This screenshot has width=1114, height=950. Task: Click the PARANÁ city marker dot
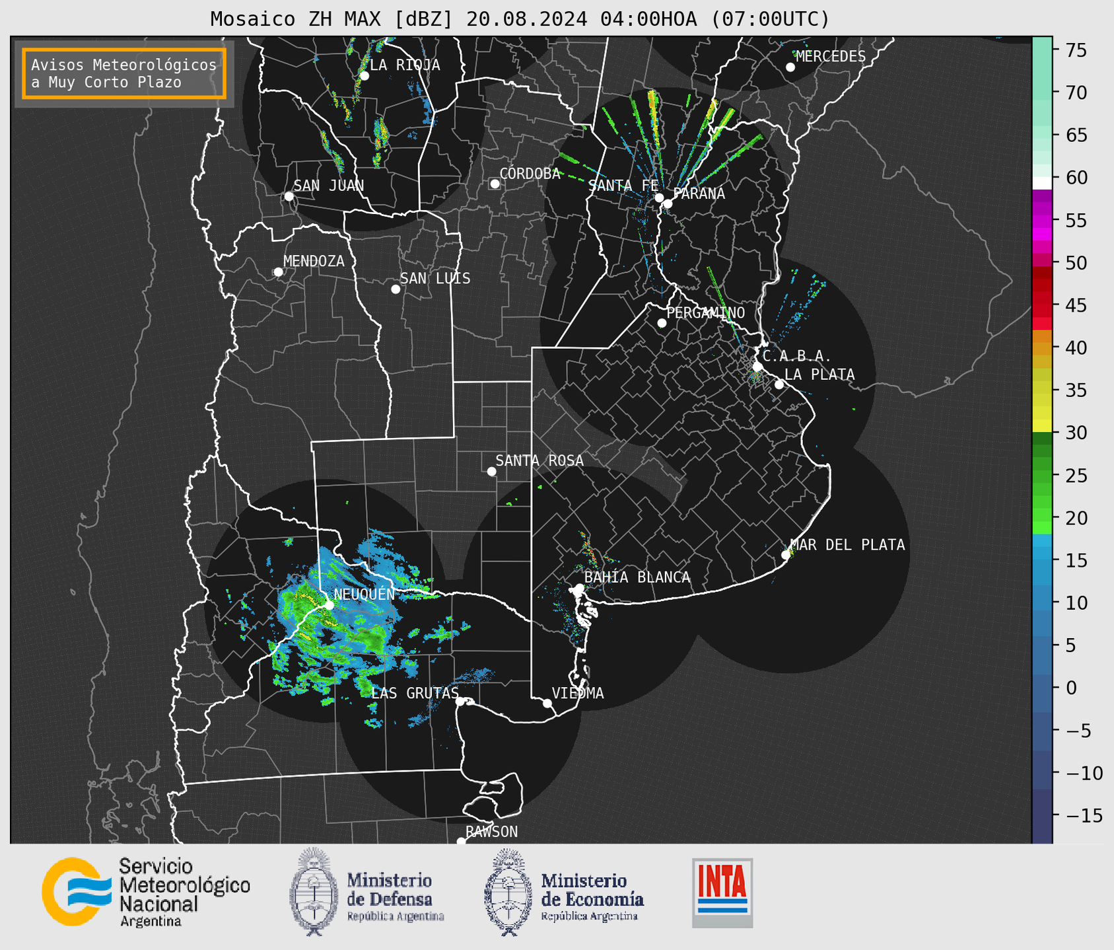(668, 203)
